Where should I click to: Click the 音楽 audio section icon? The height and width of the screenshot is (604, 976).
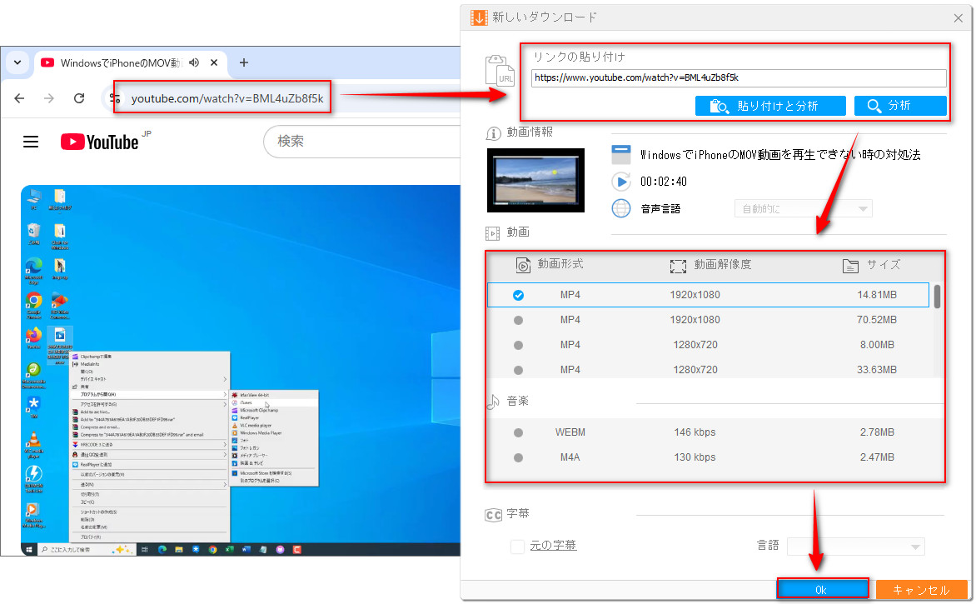(x=493, y=401)
